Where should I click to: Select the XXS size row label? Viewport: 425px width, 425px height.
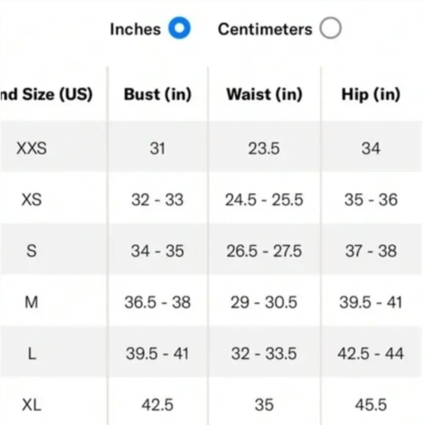(31, 148)
